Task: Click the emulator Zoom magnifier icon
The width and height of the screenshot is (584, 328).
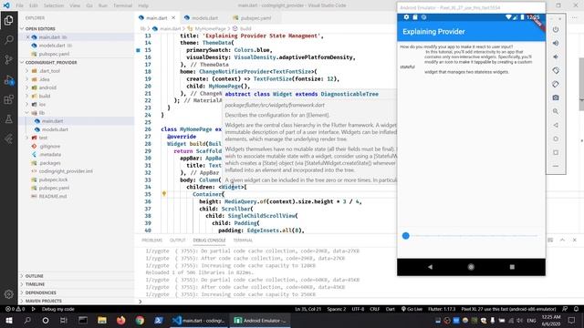Action: pyautogui.click(x=556, y=111)
